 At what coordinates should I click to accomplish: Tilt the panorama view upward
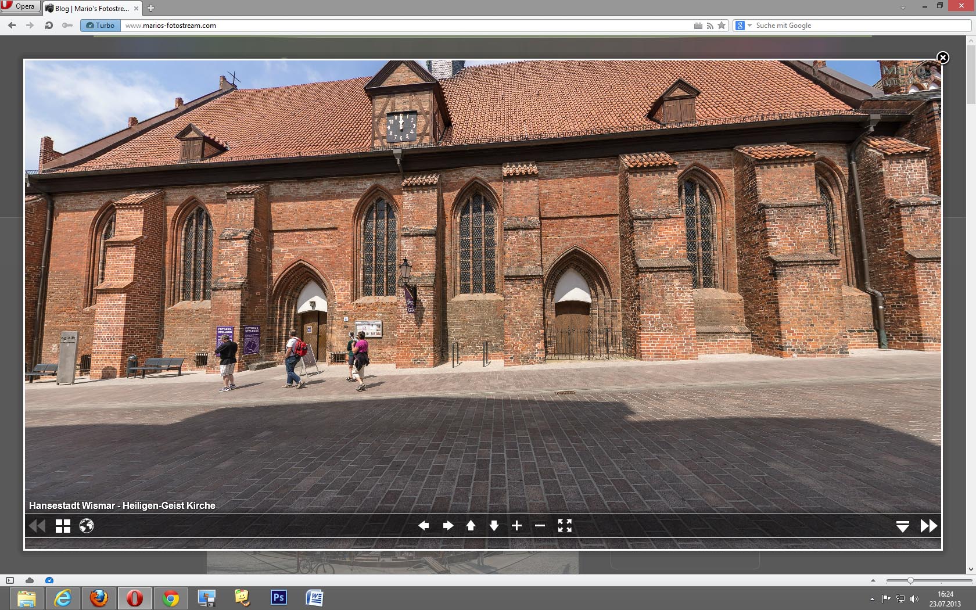click(x=471, y=526)
